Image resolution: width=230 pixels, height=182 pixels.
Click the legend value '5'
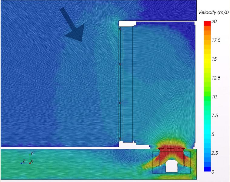[213, 134]
